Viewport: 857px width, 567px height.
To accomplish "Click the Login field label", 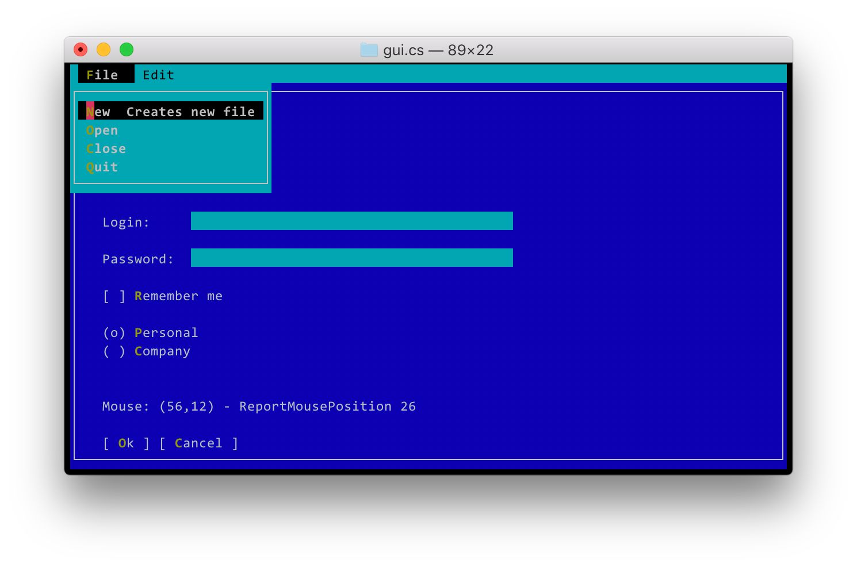I will pos(125,221).
